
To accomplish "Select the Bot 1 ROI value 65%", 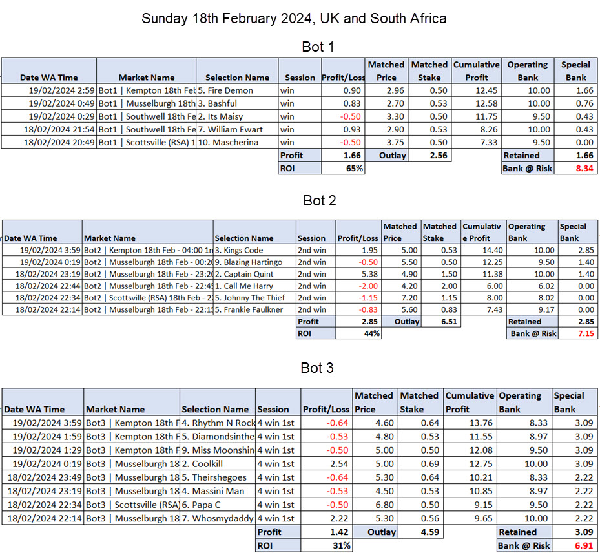I will (343, 168).
